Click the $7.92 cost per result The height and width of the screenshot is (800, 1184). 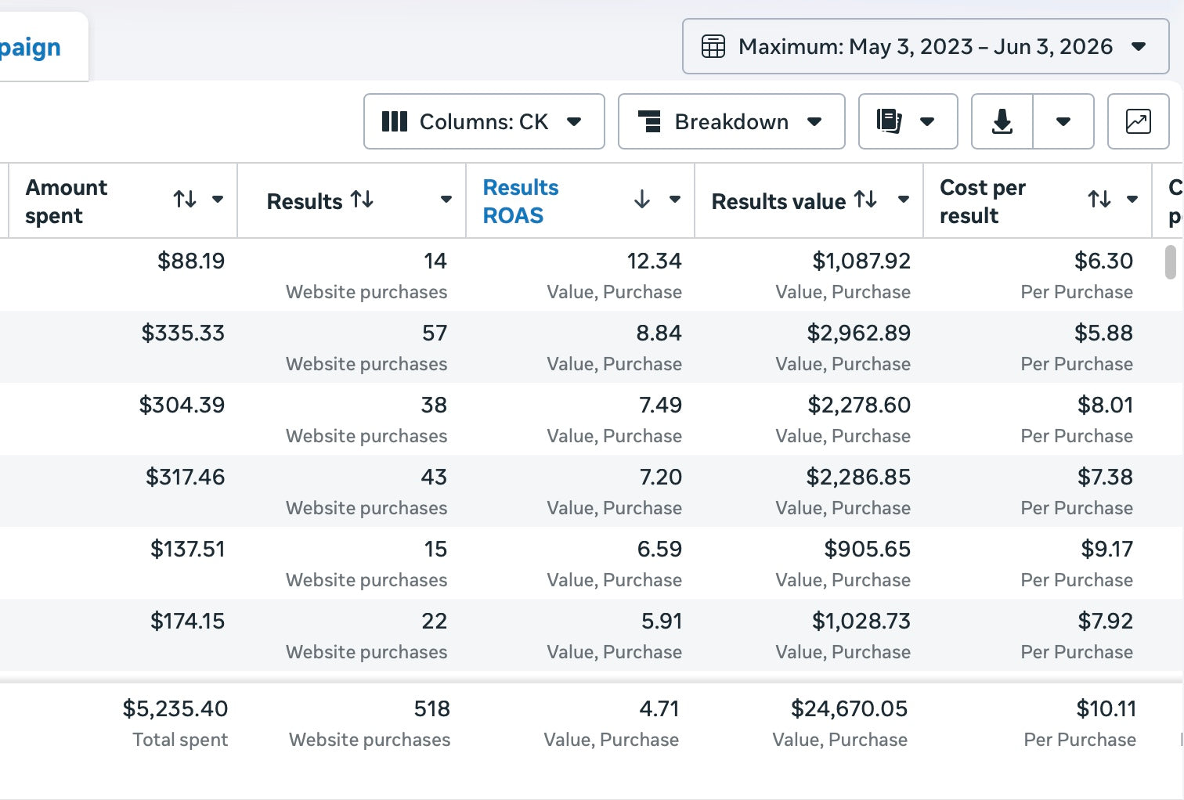1106,621
